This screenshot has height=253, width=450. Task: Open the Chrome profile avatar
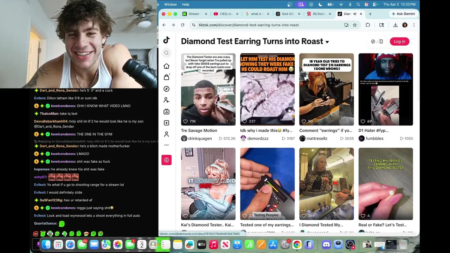click(405, 25)
